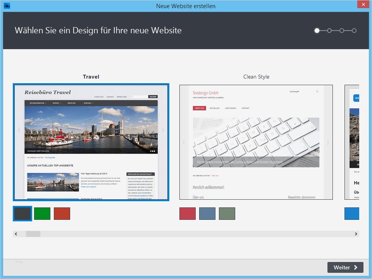
Task: Click the right arrow of the bottom scrollbar
Action: (x=356, y=234)
